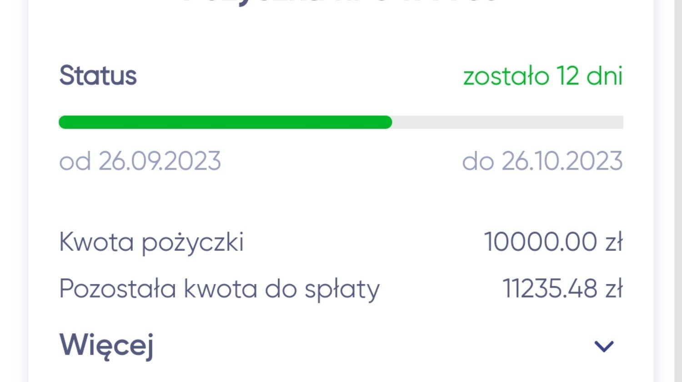Click the partially visible loan title at top
Screen dimensions: 682x382
click(341, 2)
